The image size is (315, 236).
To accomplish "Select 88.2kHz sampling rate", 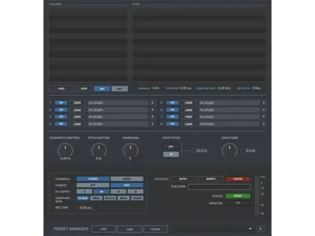I will tap(110, 198).
